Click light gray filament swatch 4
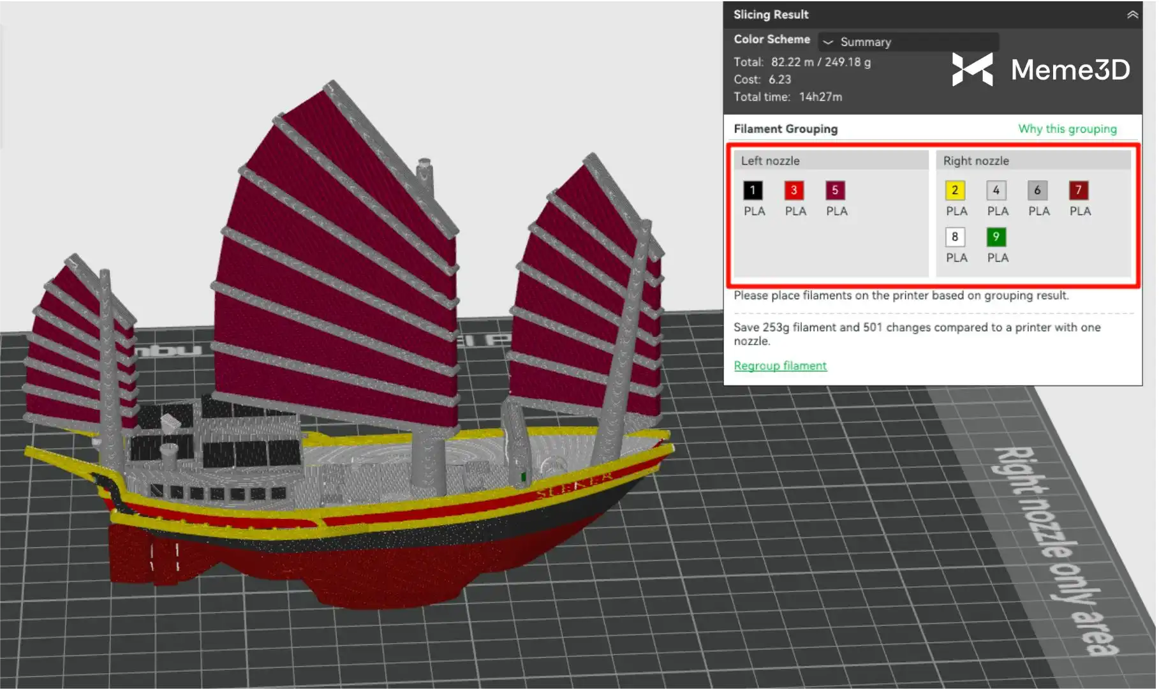1159x689 pixels. pyautogui.click(x=996, y=190)
